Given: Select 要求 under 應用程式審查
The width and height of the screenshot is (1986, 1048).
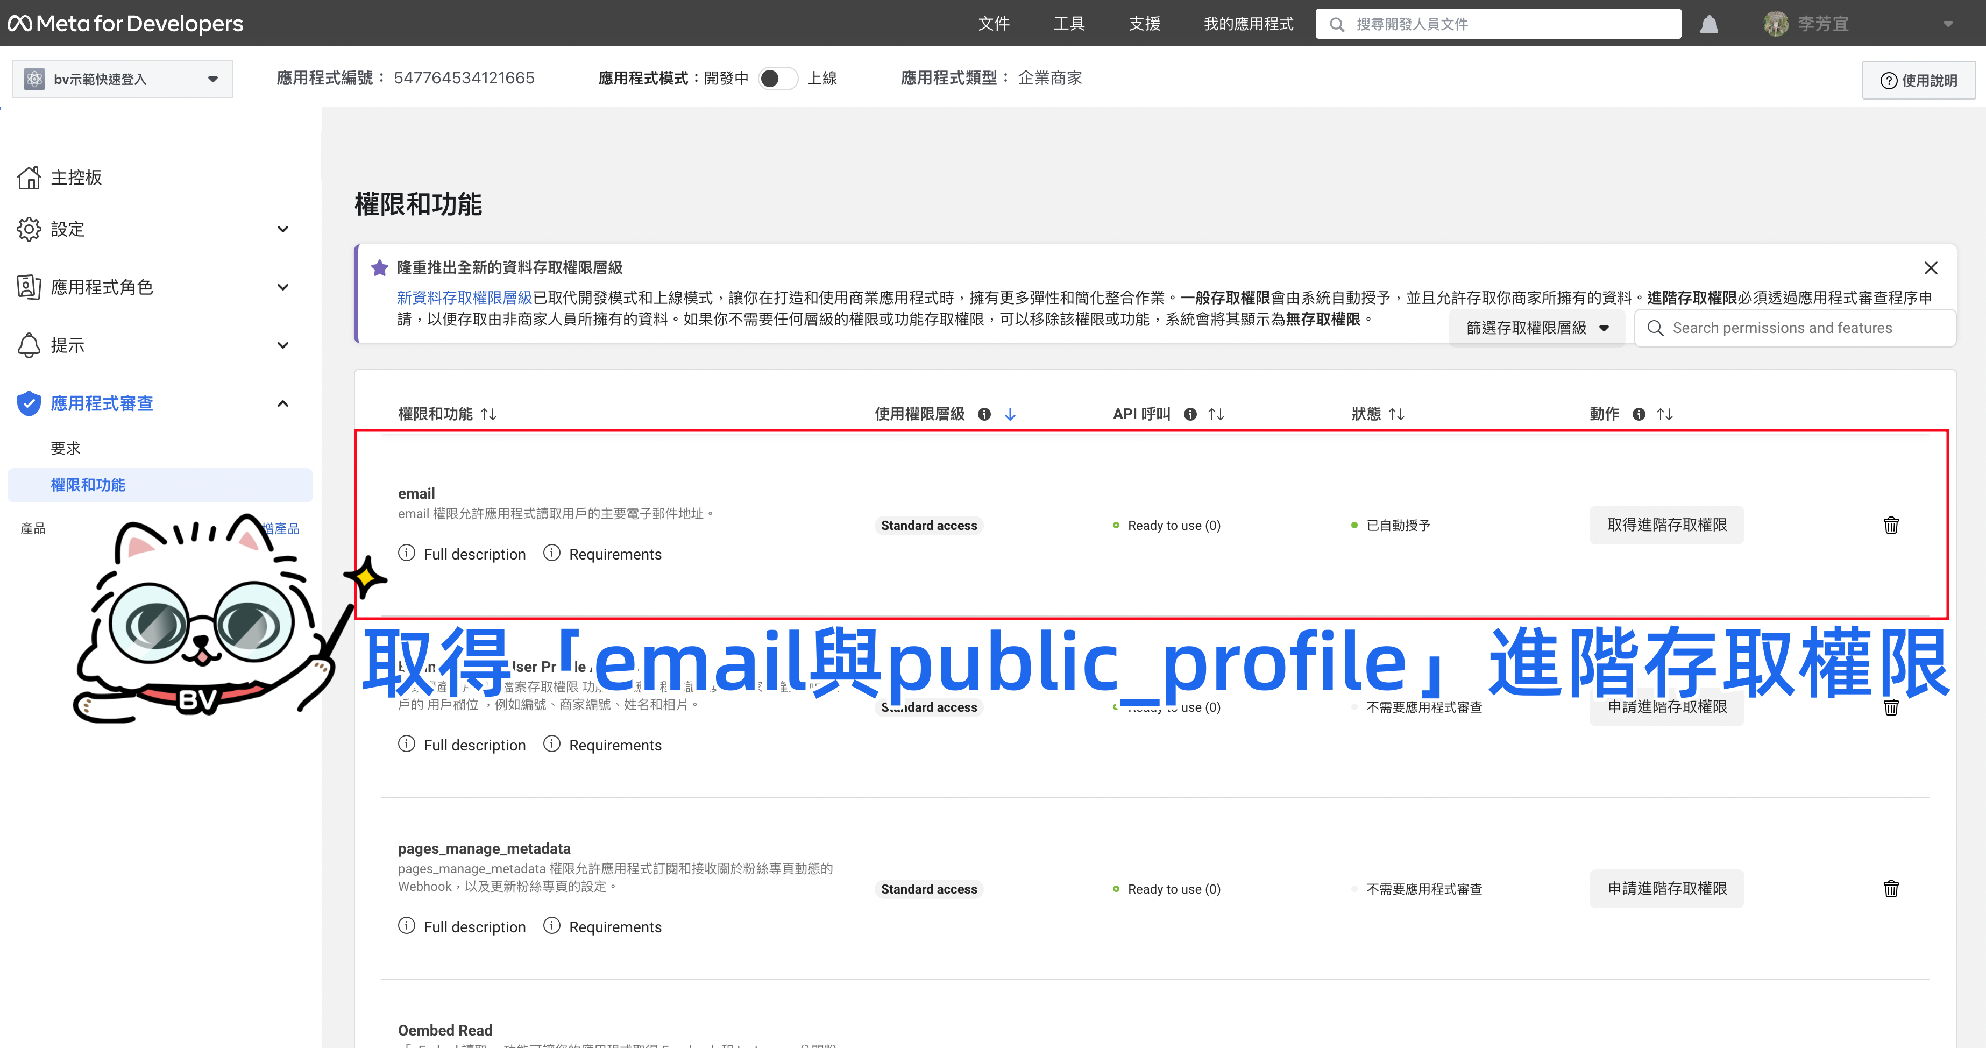Looking at the screenshot, I should click(x=66, y=448).
